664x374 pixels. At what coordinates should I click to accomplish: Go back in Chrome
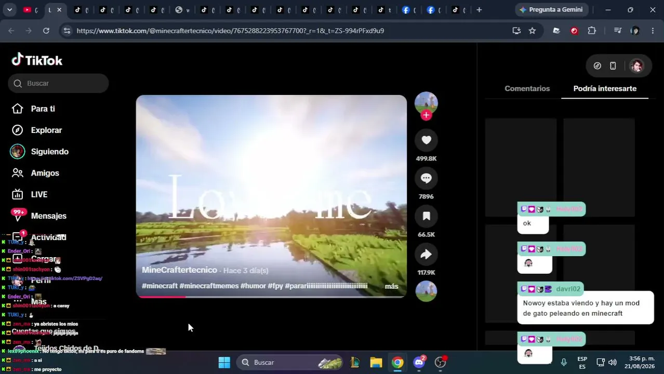[x=11, y=31]
